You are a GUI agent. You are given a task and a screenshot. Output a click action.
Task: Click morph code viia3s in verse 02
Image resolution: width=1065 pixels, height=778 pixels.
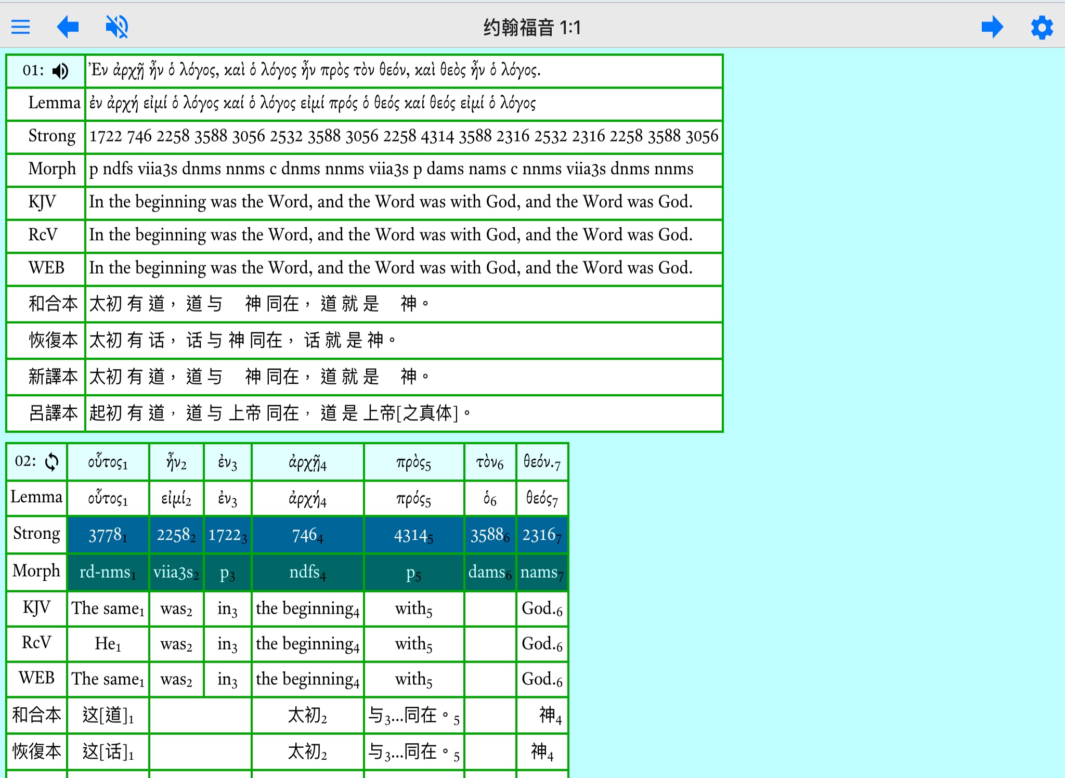point(176,572)
